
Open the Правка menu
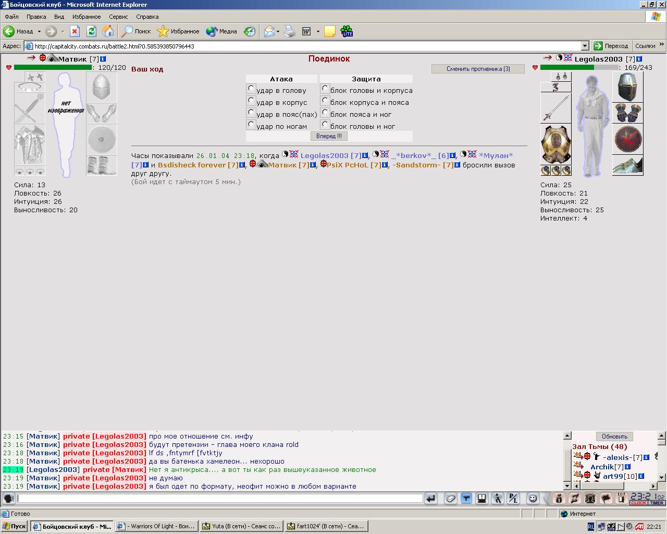(x=36, y=17)
